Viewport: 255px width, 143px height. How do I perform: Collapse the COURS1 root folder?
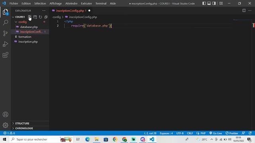click(x=13, y=17)
